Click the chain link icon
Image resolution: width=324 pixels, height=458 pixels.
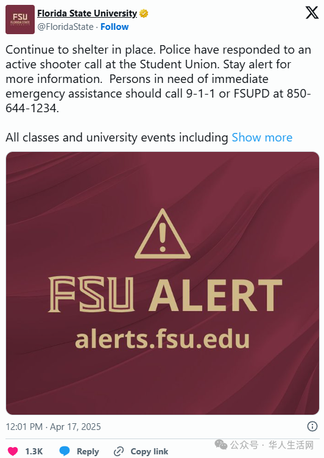click(x=119, y=451)
